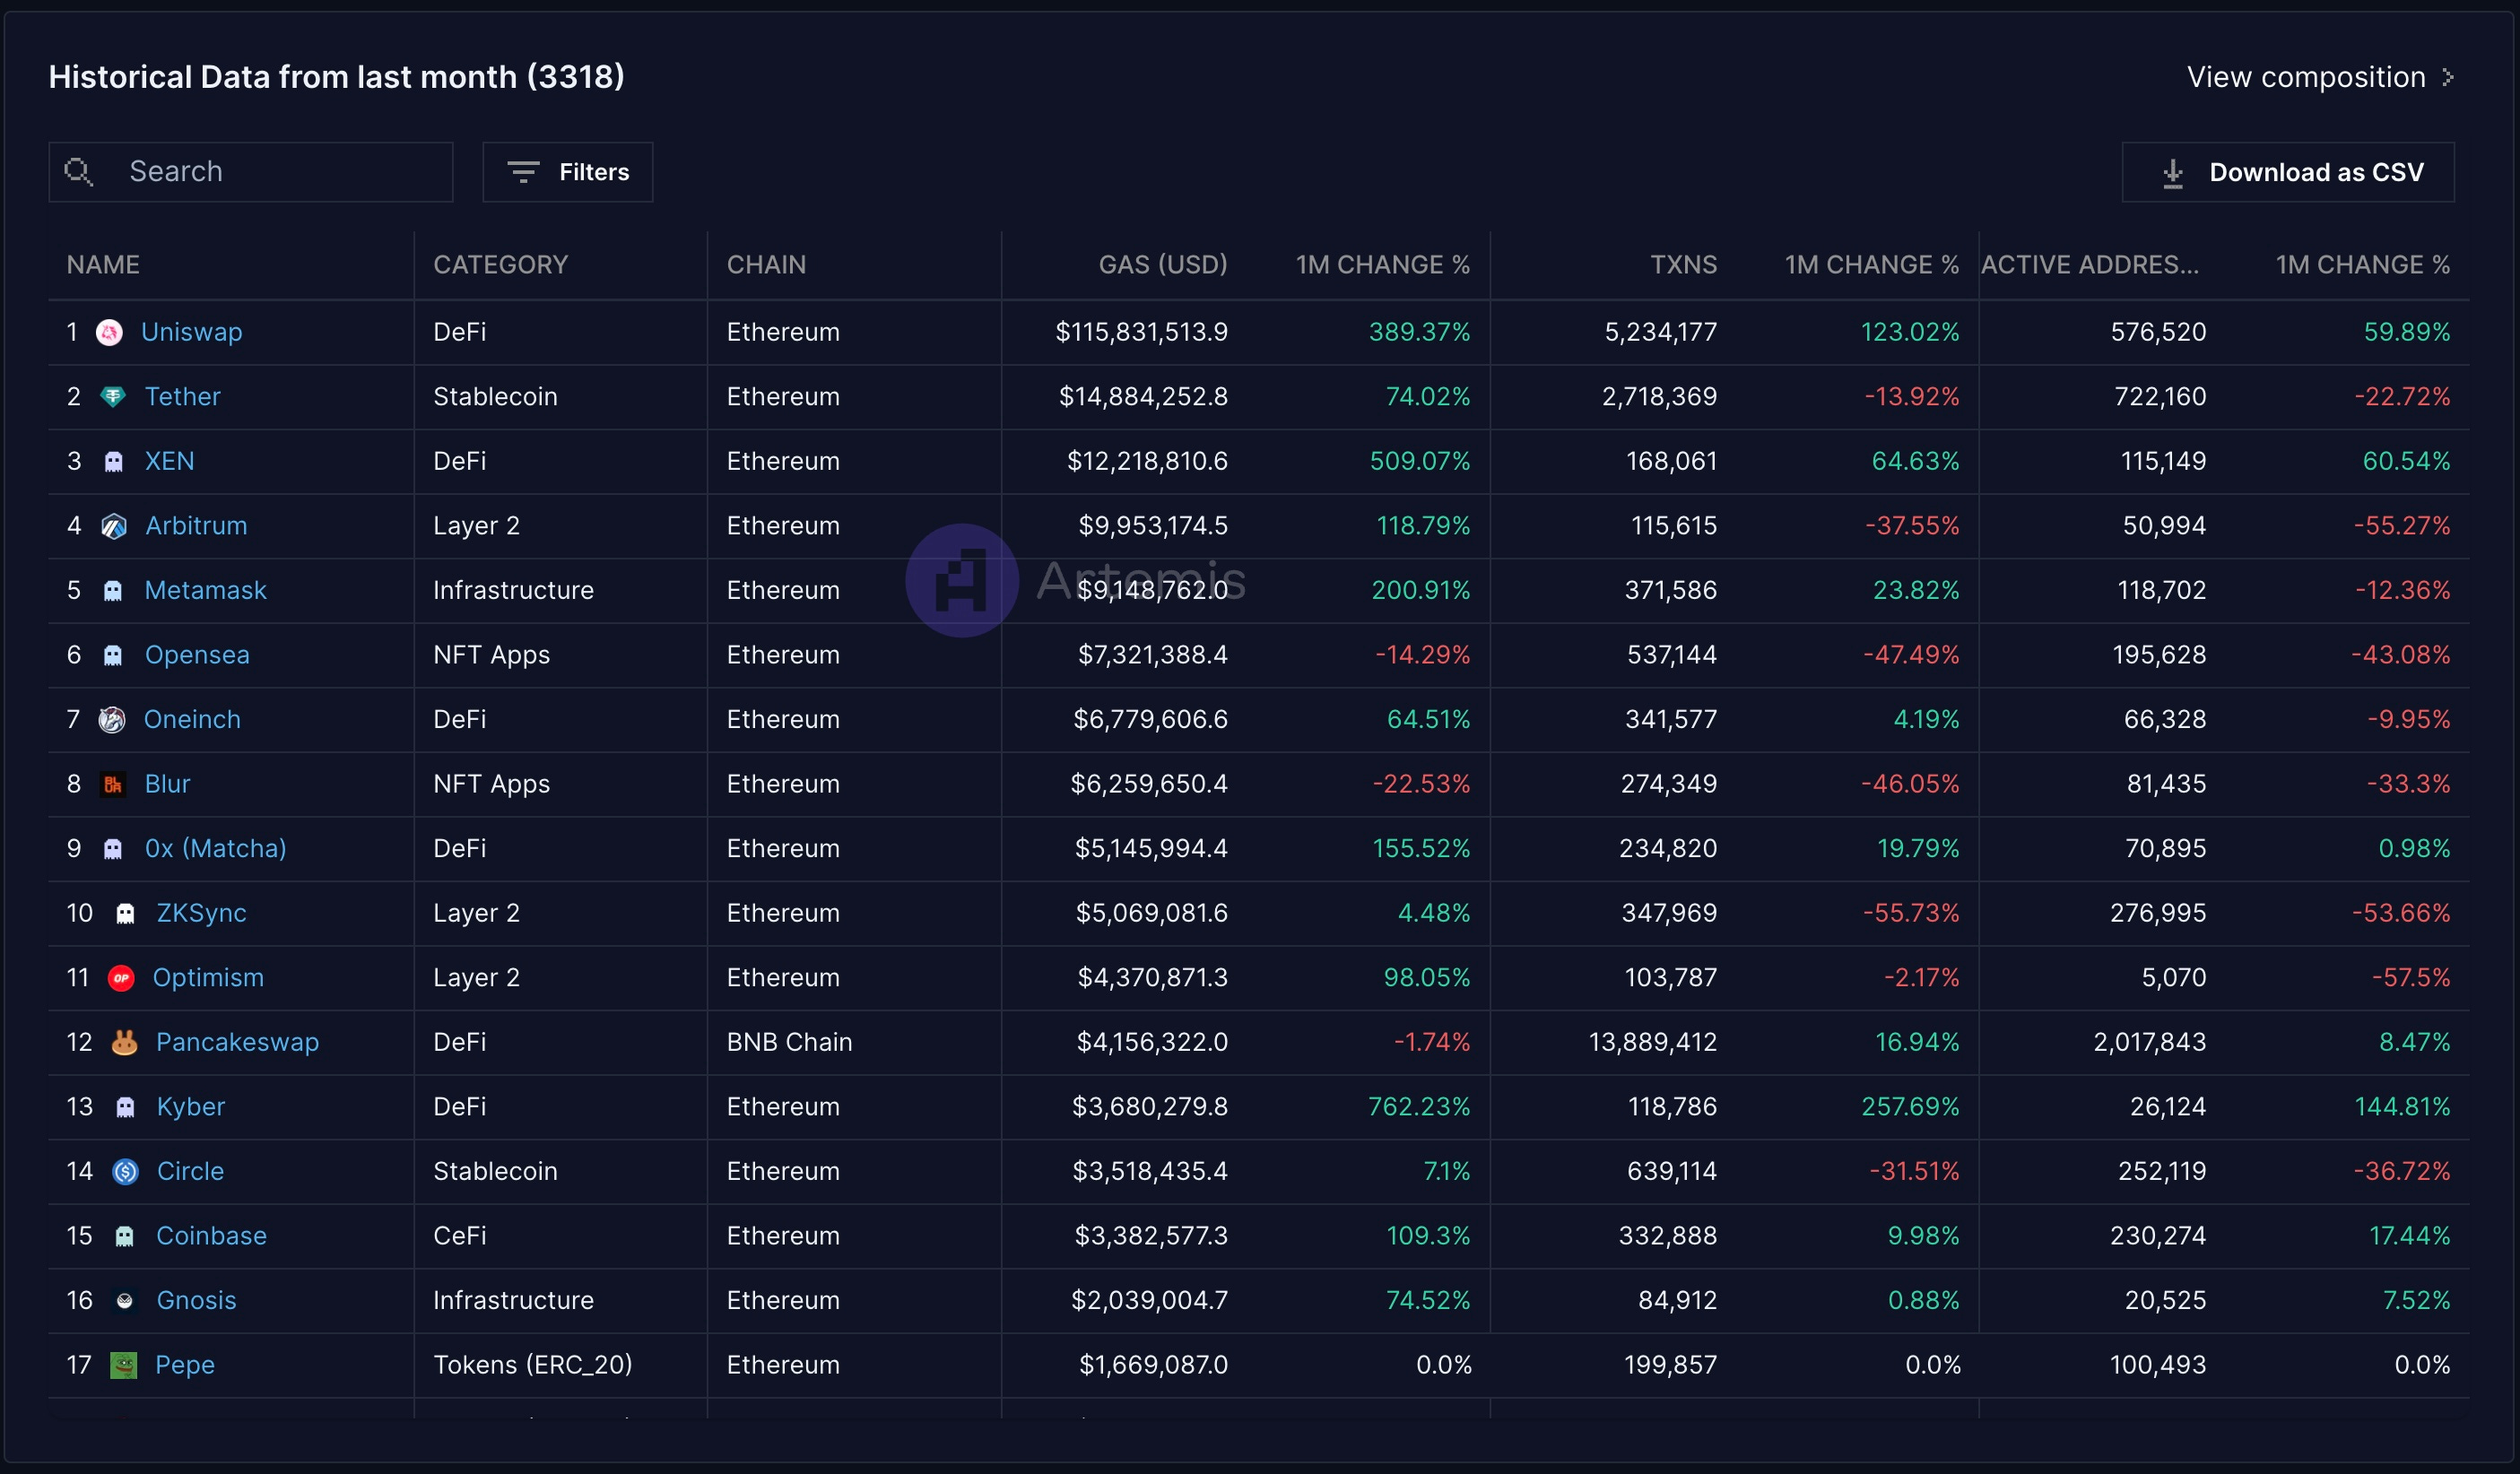
Task: Open the Gnosis link
Action: coord(197,1301)
